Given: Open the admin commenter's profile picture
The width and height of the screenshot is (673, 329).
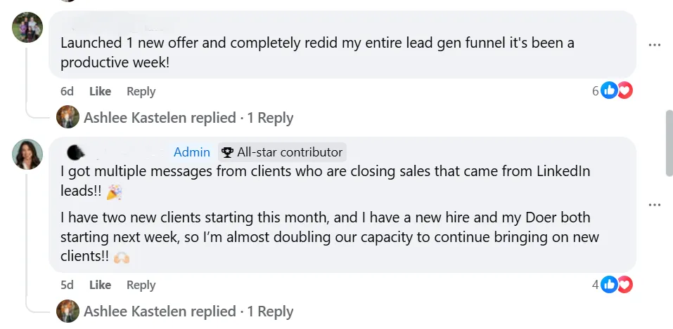Looking at the screenshot, I should tap(27, 154).
